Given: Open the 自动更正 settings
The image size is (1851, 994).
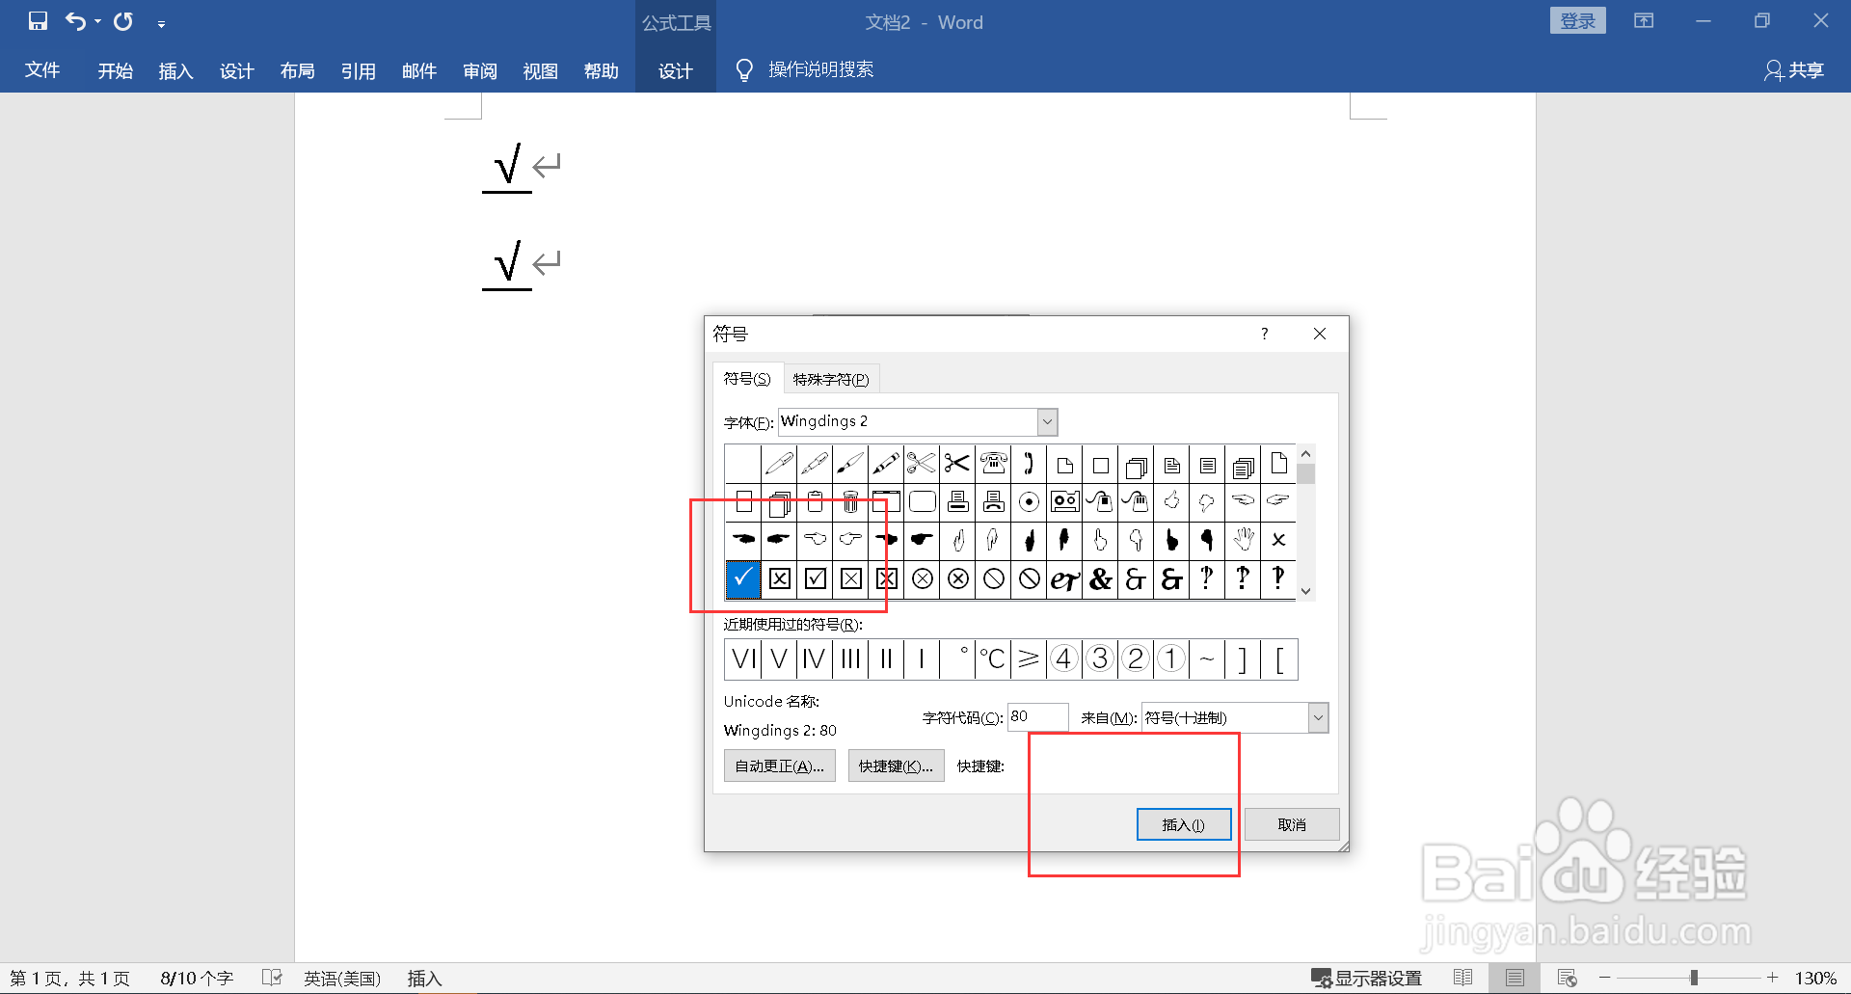Looking at the screenshot, I should tap(779, 766).
